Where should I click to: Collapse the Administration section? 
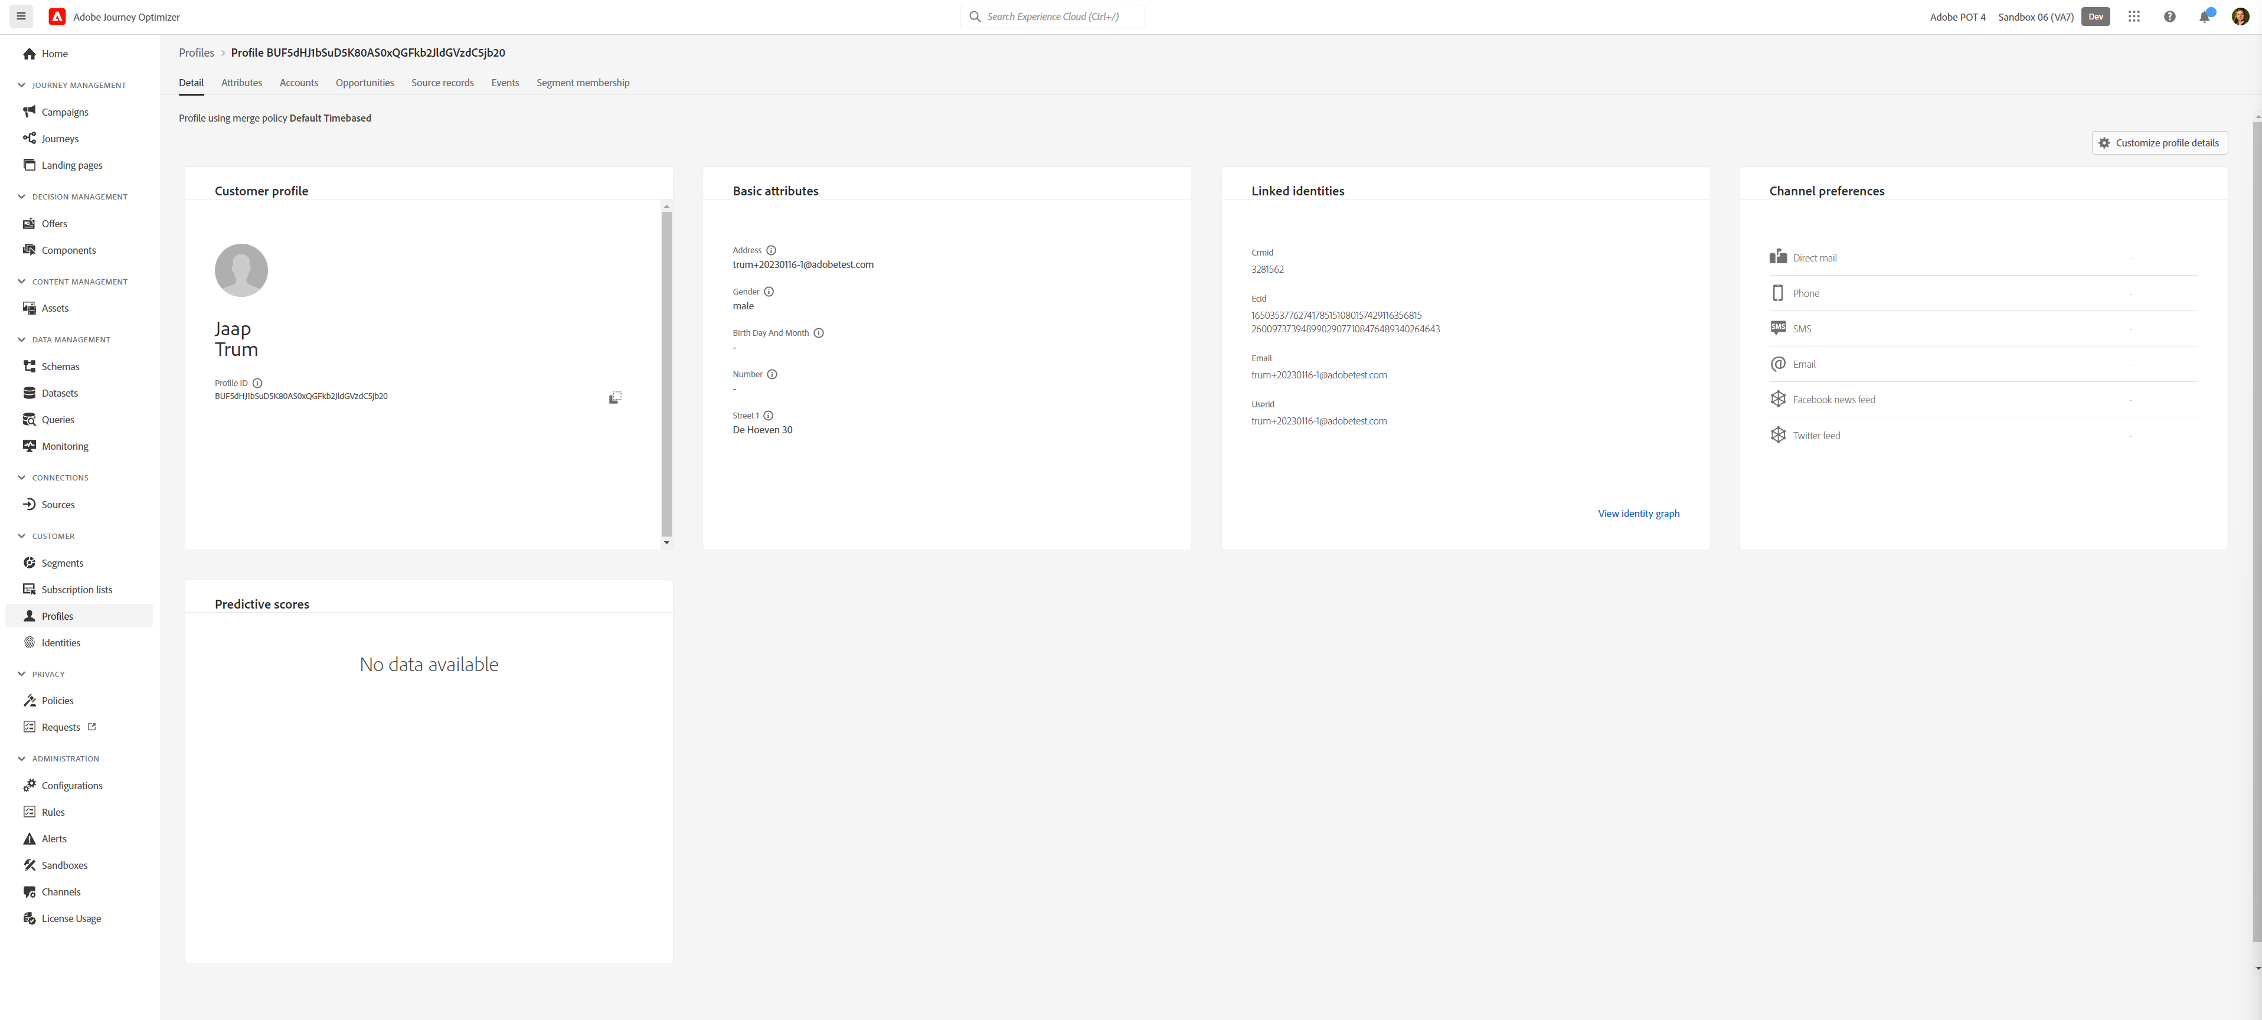21,759
